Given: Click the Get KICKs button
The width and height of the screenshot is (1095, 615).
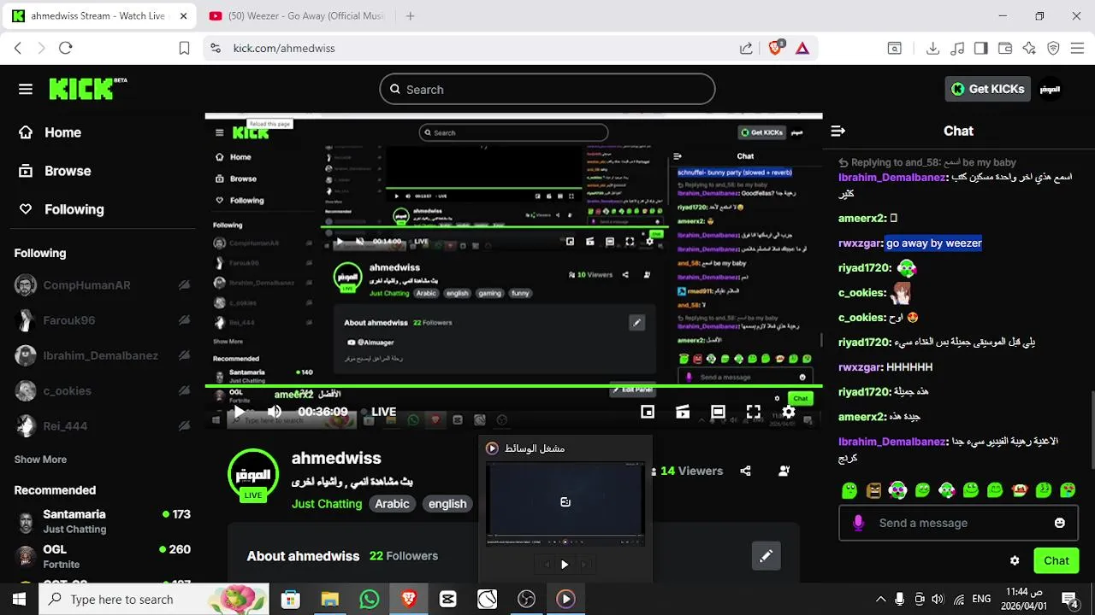Looking at the screenshot, I should point(987,89).
